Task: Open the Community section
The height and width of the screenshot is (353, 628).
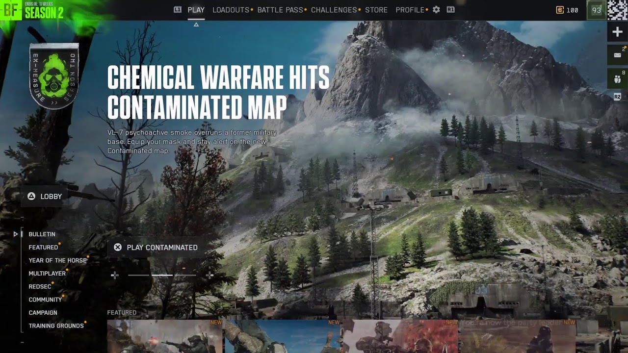Action: point(45,300)
